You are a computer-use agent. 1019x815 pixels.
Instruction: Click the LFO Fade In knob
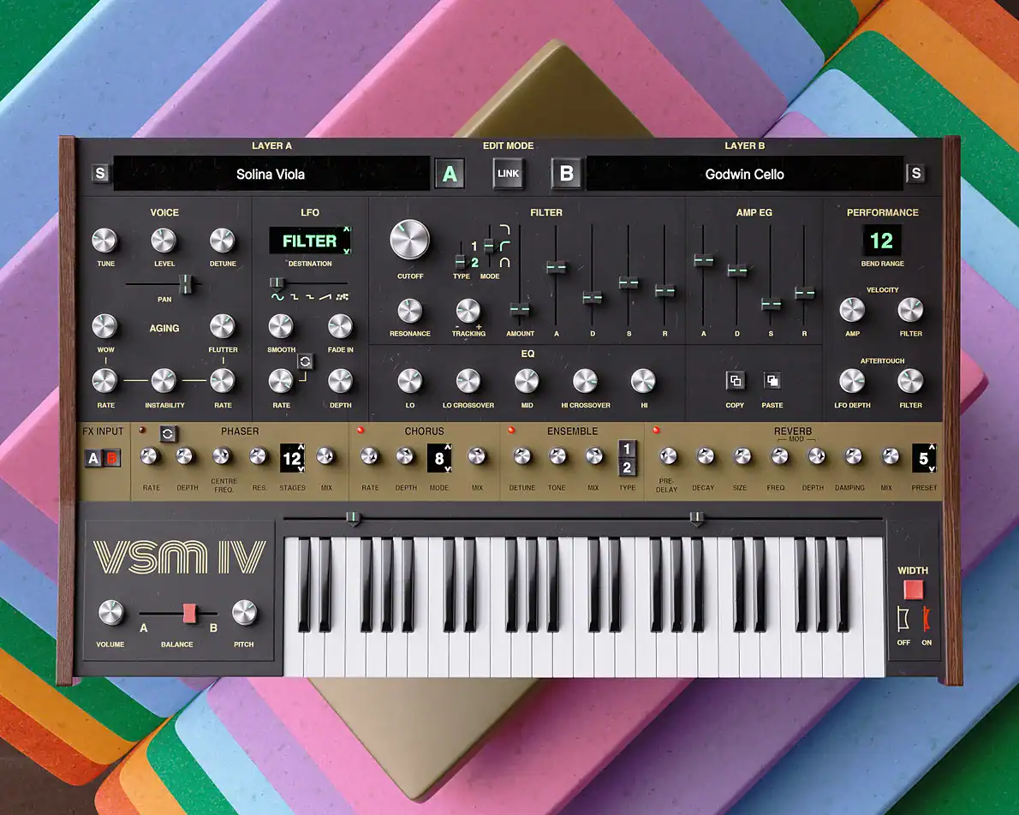pos(340,326)
